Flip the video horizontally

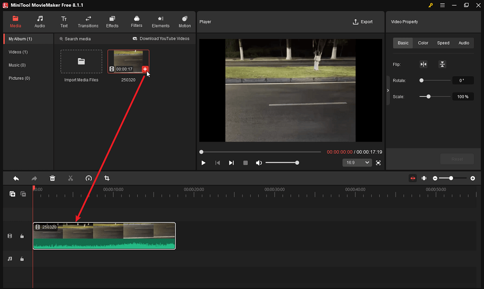(423, 64)
